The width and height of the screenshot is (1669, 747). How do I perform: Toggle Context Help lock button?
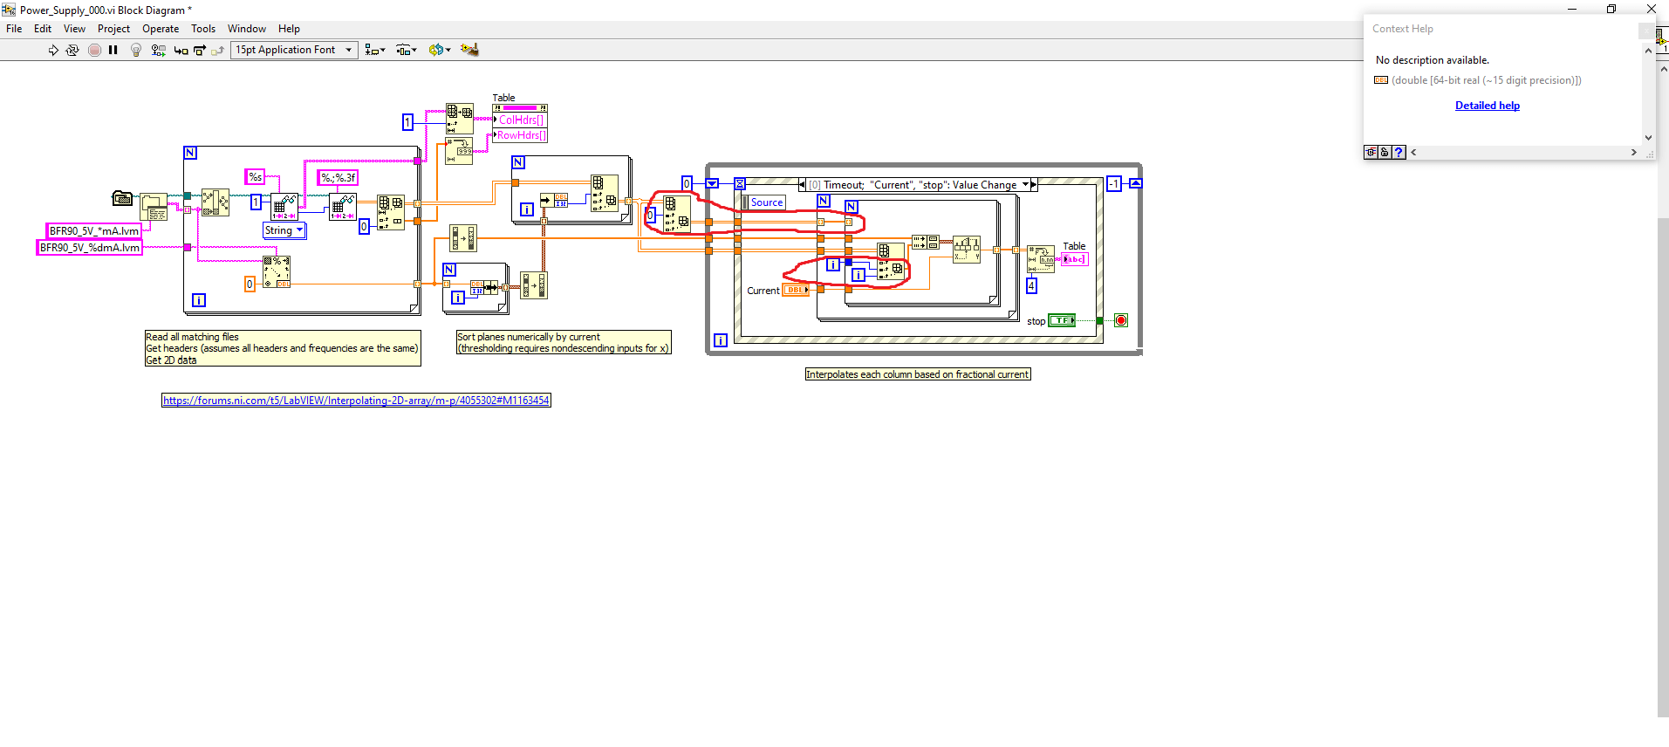coord(1385,152)
